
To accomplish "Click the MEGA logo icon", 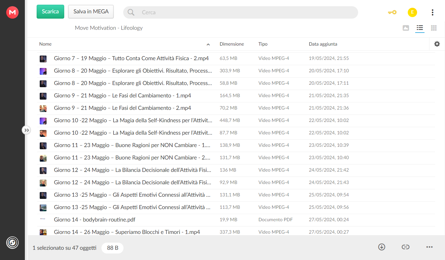I will click(12, 12).
